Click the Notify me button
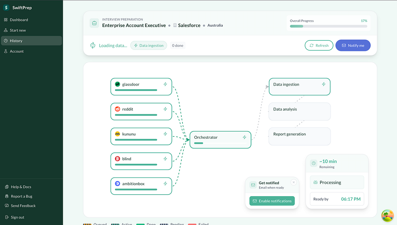 point(353,45)
